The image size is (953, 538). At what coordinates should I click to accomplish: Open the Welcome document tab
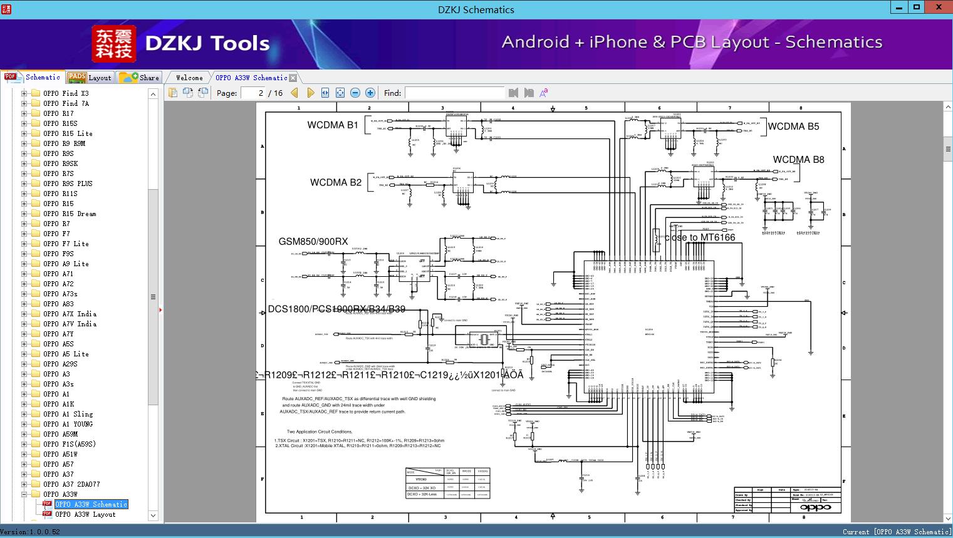coord(189,78)
